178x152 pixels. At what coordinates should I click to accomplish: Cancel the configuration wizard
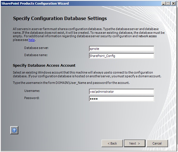tap(157, 143)
